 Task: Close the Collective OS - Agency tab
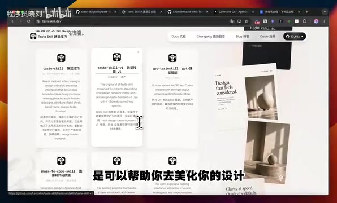click(253, 12)
